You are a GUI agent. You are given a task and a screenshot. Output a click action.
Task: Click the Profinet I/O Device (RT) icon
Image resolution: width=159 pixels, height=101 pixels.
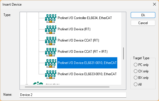[51, 29]
